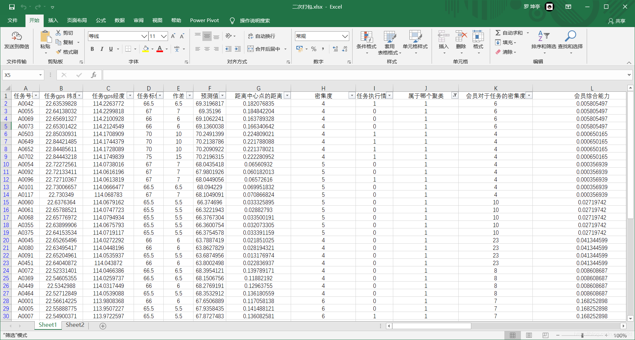
Task: Switch to the 数据 ribbon tab
Action: point(119,20)
